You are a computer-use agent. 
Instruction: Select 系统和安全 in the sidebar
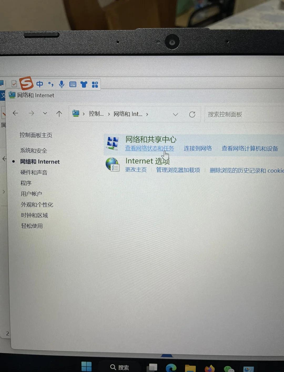[34, 151]
